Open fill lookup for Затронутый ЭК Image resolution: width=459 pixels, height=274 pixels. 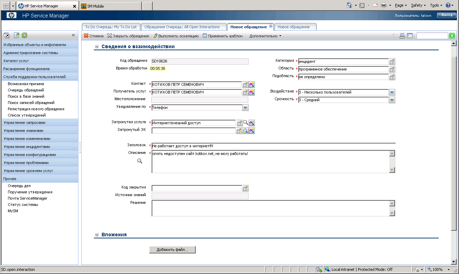239,131
